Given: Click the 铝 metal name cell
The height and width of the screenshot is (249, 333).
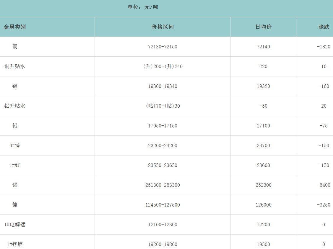Looking at the screenshot, I should [x=15, y=86].
